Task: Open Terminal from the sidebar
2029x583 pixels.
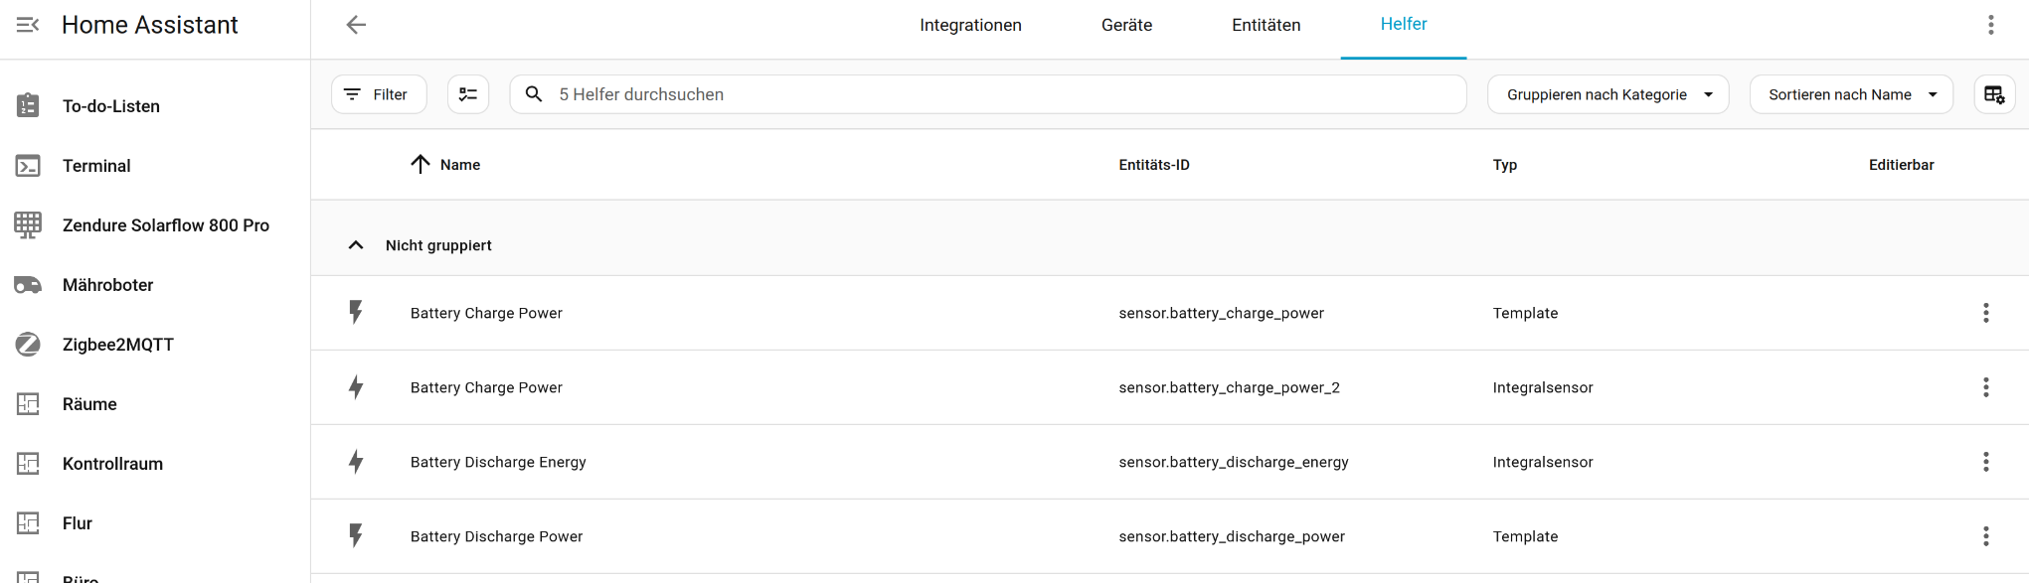Action: coord(96,166)
